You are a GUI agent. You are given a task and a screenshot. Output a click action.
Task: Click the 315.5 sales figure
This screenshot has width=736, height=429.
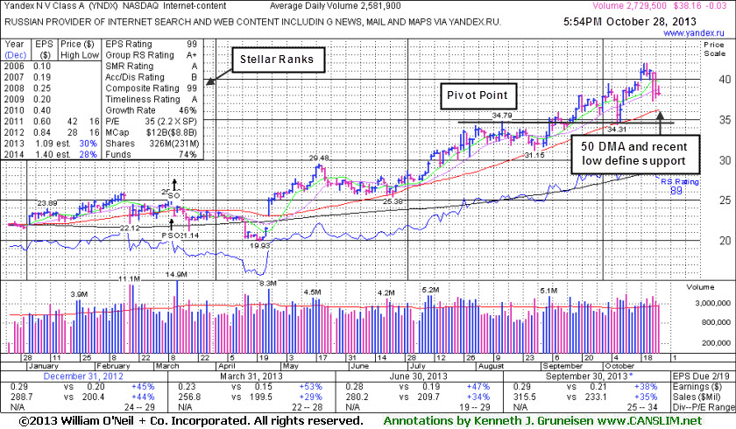click(524, 397)
